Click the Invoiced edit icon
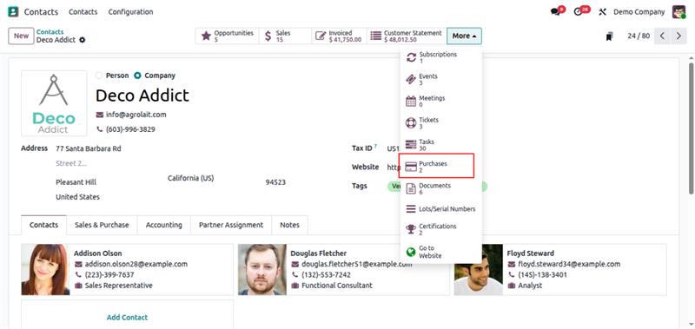This screenshot has width=695, height=329. [x=321, y=36]
